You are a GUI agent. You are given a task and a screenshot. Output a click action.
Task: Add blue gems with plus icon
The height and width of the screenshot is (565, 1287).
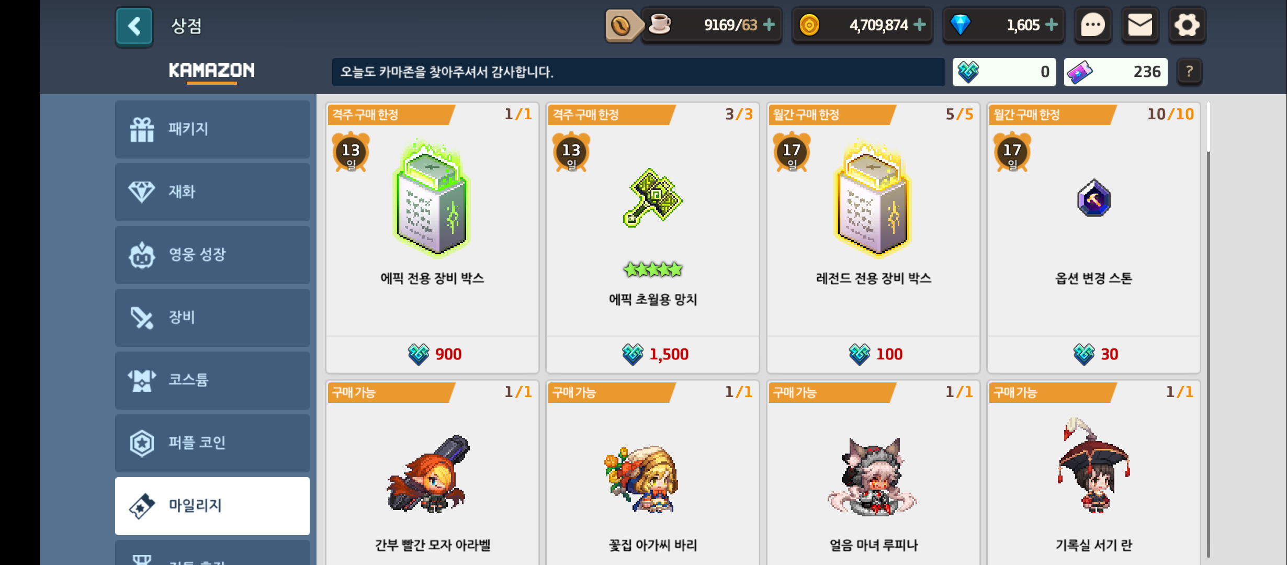(1052, 25)
